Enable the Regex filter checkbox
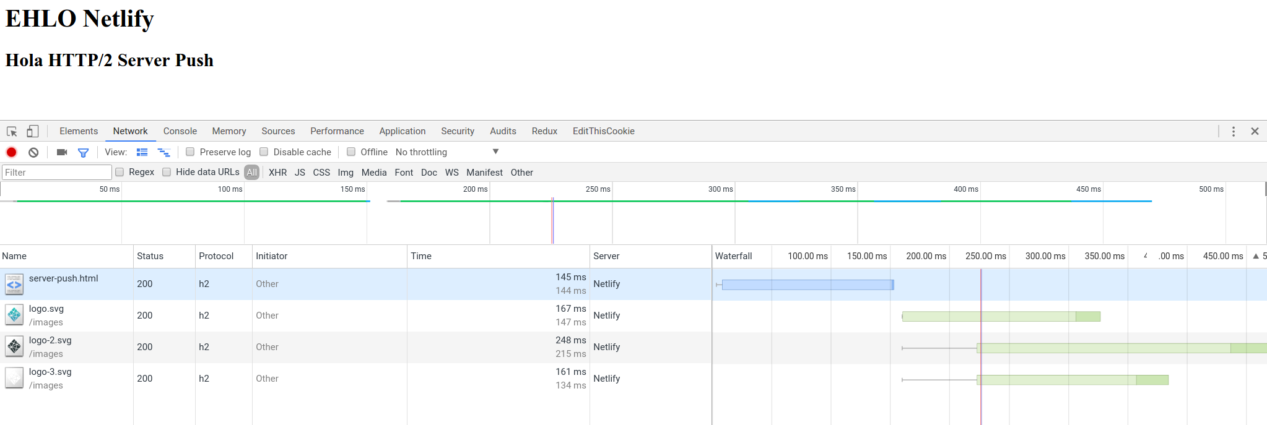1267x425 pixels. (120, 172)
